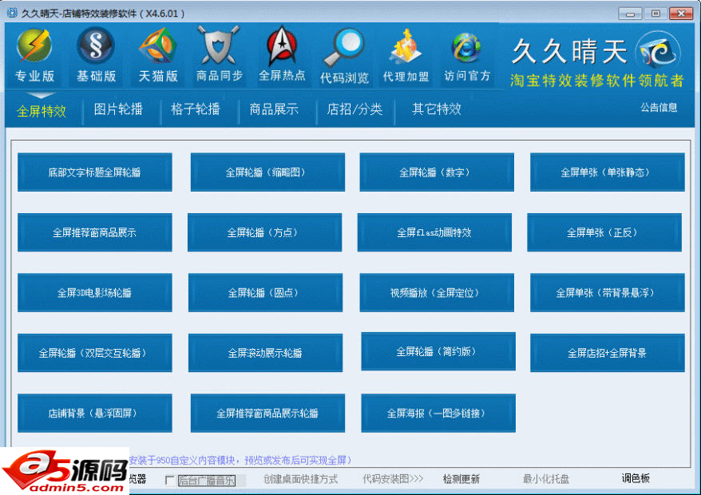Screen dimensions: 701x495
Task: Choose 全屏轮播（简约版）effect
Action: (x=438, y=351)
